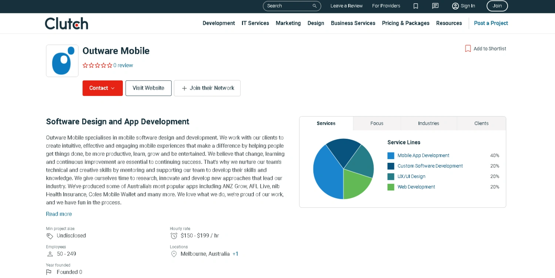
Task: Open Pricing & Packages menu
Action: [406, 23]
